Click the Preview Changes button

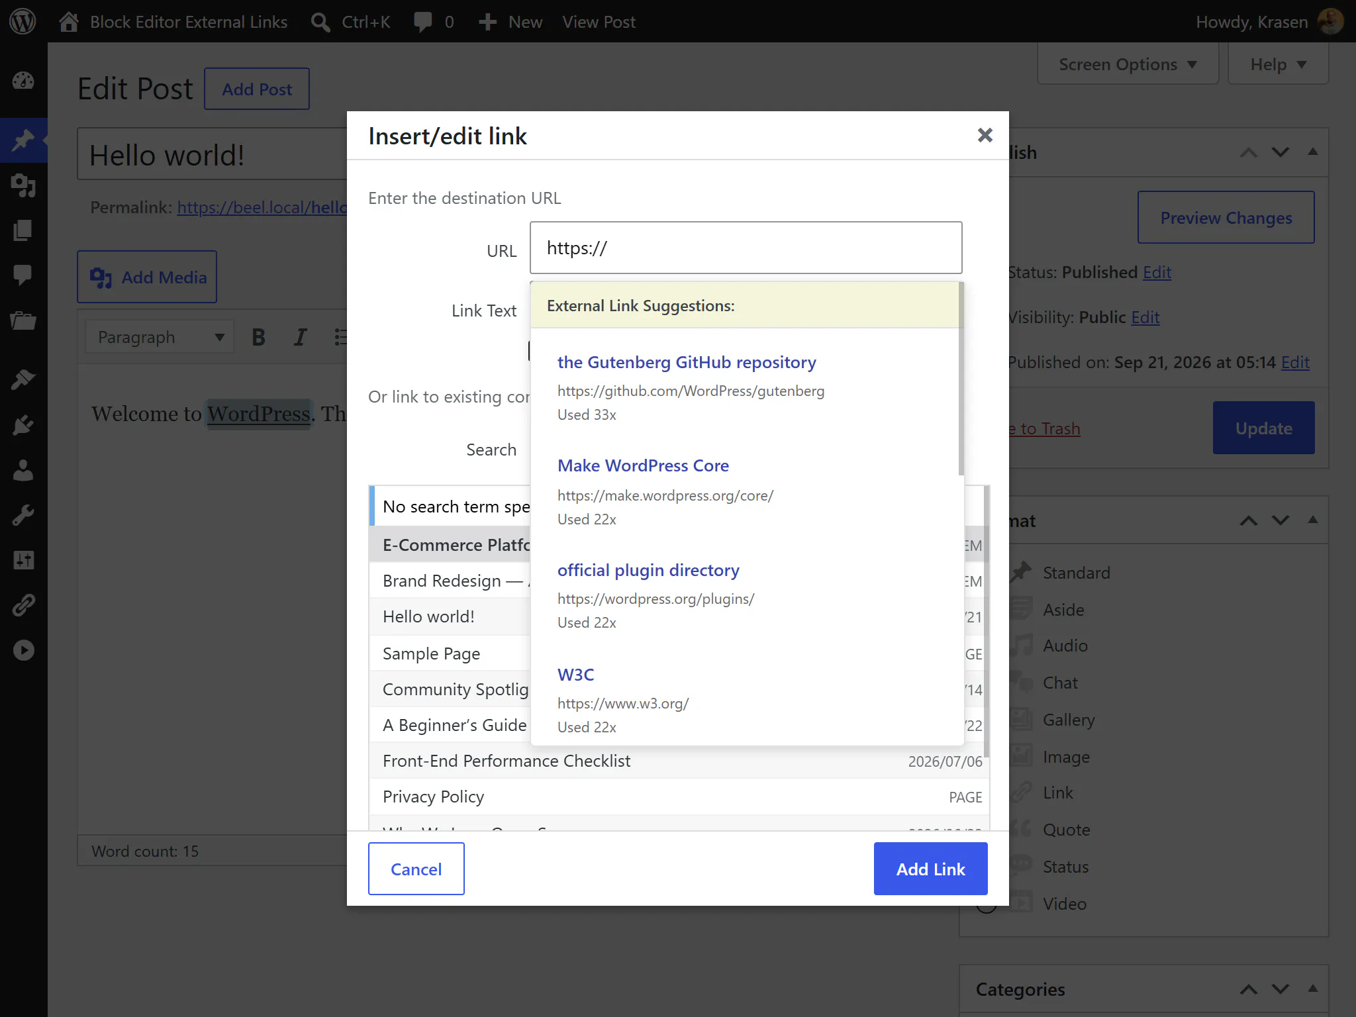1226,217
